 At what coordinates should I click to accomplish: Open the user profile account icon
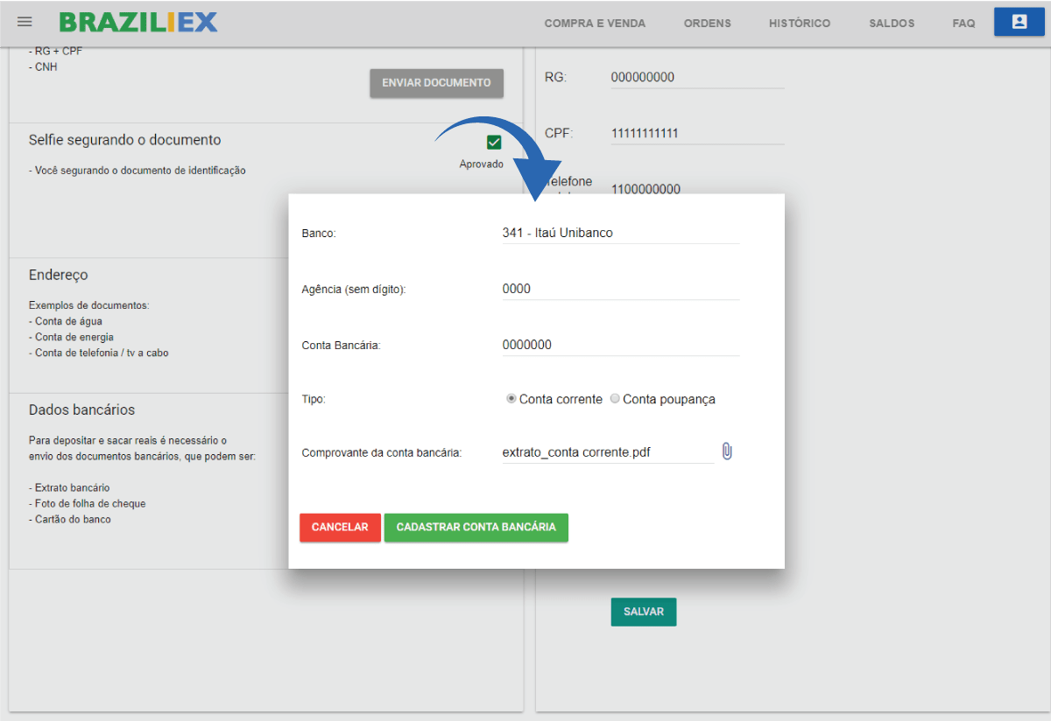[1019, 22]
